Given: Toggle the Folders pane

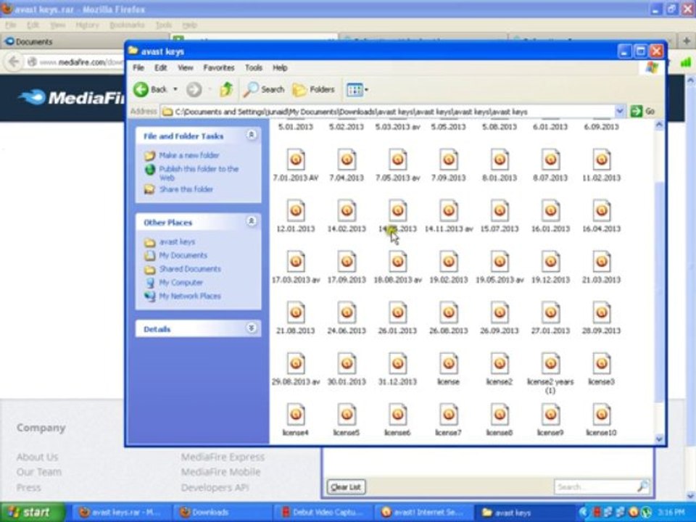Looking at the screenshot, I should click(x=313, y=90).
